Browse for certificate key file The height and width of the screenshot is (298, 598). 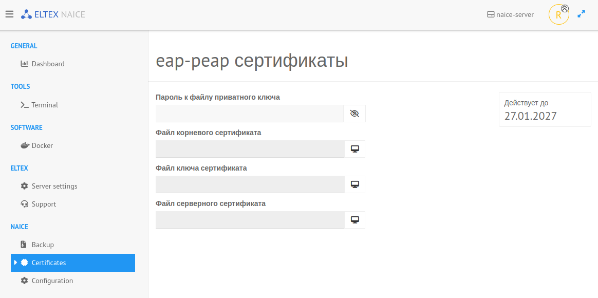pos(354,184)
